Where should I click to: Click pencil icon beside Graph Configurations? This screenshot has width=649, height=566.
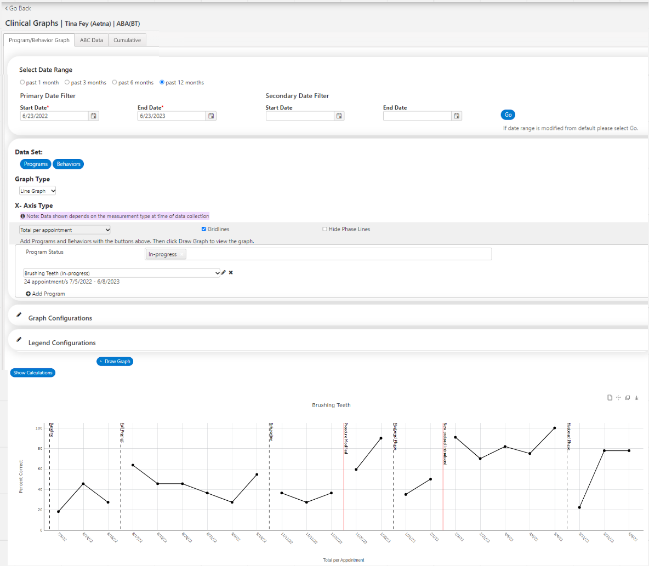(x=19, y=315)
